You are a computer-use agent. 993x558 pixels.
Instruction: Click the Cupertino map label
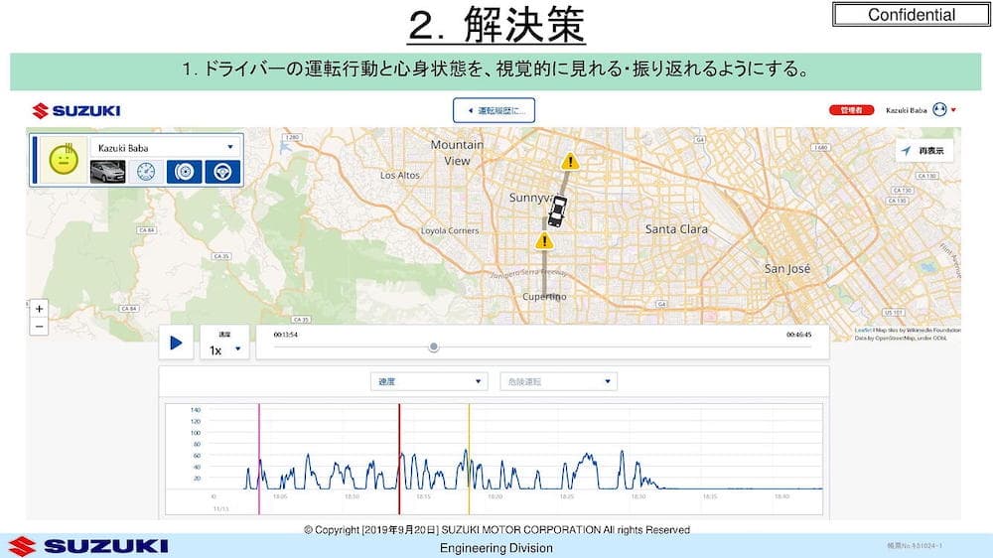tap(544, 297)
